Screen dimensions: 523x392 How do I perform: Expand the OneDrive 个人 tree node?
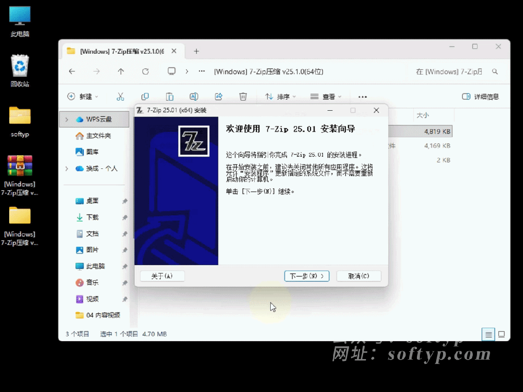[67, 169]
